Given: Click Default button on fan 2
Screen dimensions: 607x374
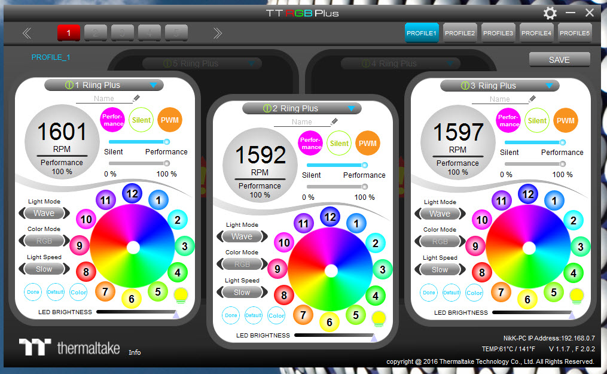Looking at the screenshot, I should tap(253, 315).
